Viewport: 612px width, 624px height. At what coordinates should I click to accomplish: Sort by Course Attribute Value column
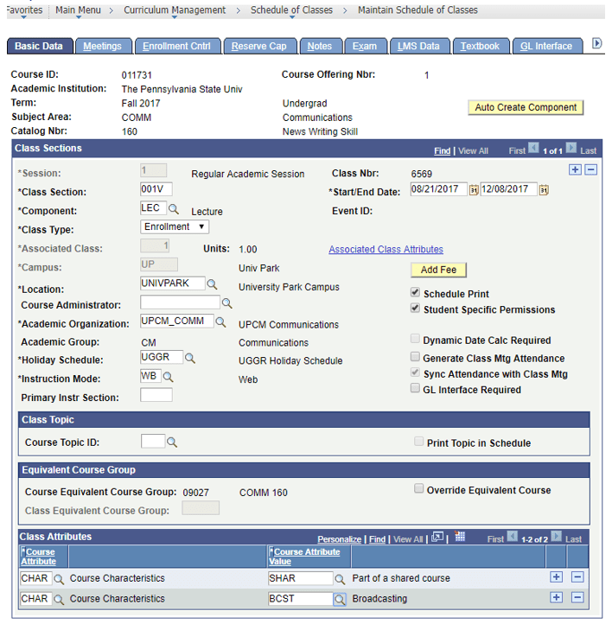pos(304,557)
